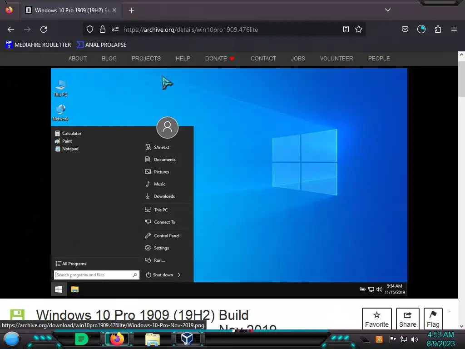Open the PEOPLE menu item
The image size is (465, 349).
click(379, 59)
